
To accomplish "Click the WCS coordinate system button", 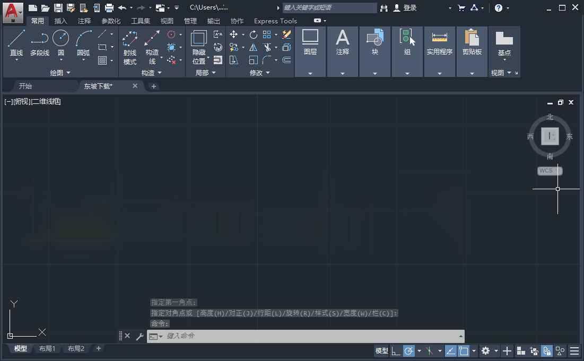I will (x=550, y=171).
